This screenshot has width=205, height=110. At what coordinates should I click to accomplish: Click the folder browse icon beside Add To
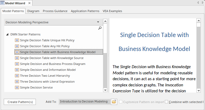[x=114, y=102]
